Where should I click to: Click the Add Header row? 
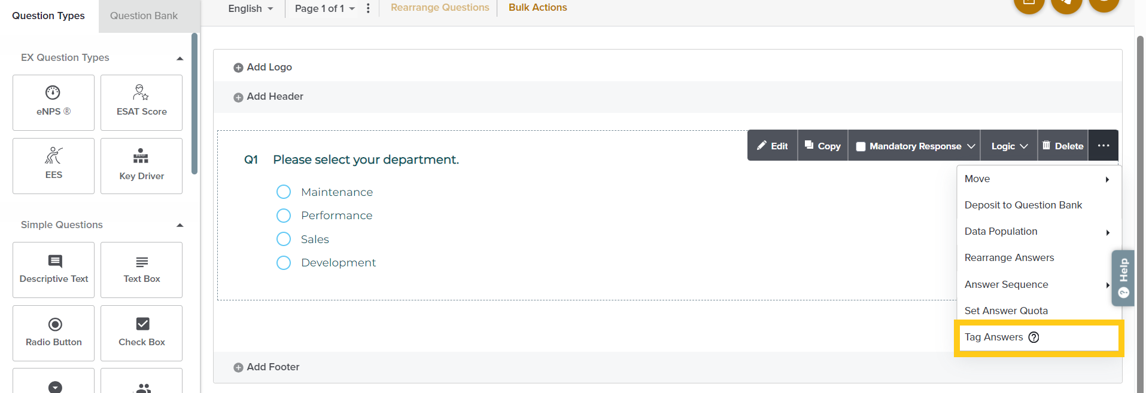click(x=275, y=97)
